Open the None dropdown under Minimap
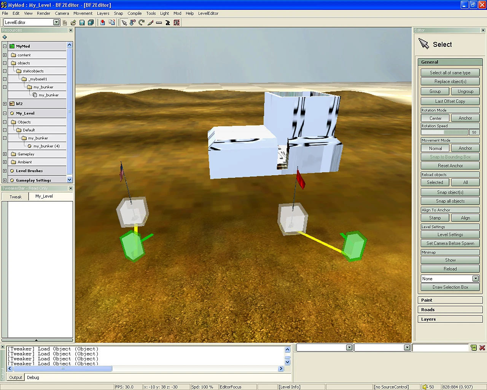 click(x=476, y=279)
